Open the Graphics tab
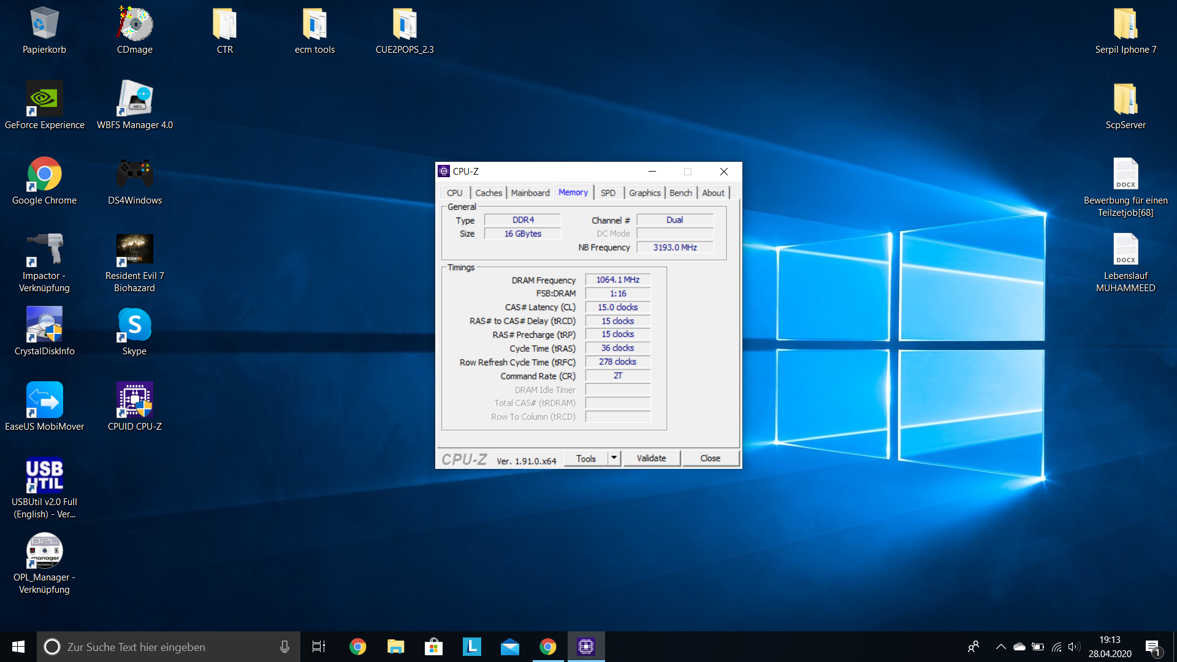Screen dimensions: 1177x662 tap(644, 193)
